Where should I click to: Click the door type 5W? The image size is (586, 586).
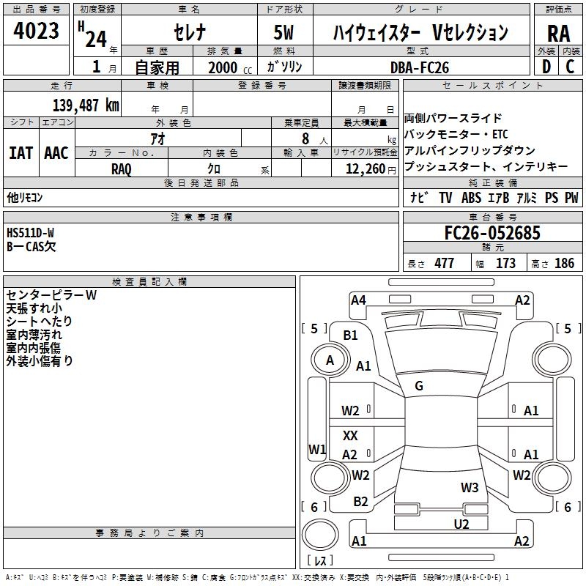[x=284, y=32]
